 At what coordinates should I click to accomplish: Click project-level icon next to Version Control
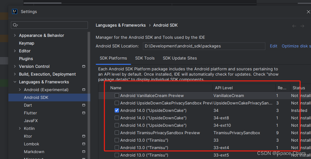click(x=84, y=66)
